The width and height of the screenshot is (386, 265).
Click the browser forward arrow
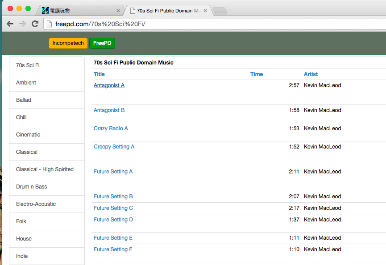coord(22,24)
